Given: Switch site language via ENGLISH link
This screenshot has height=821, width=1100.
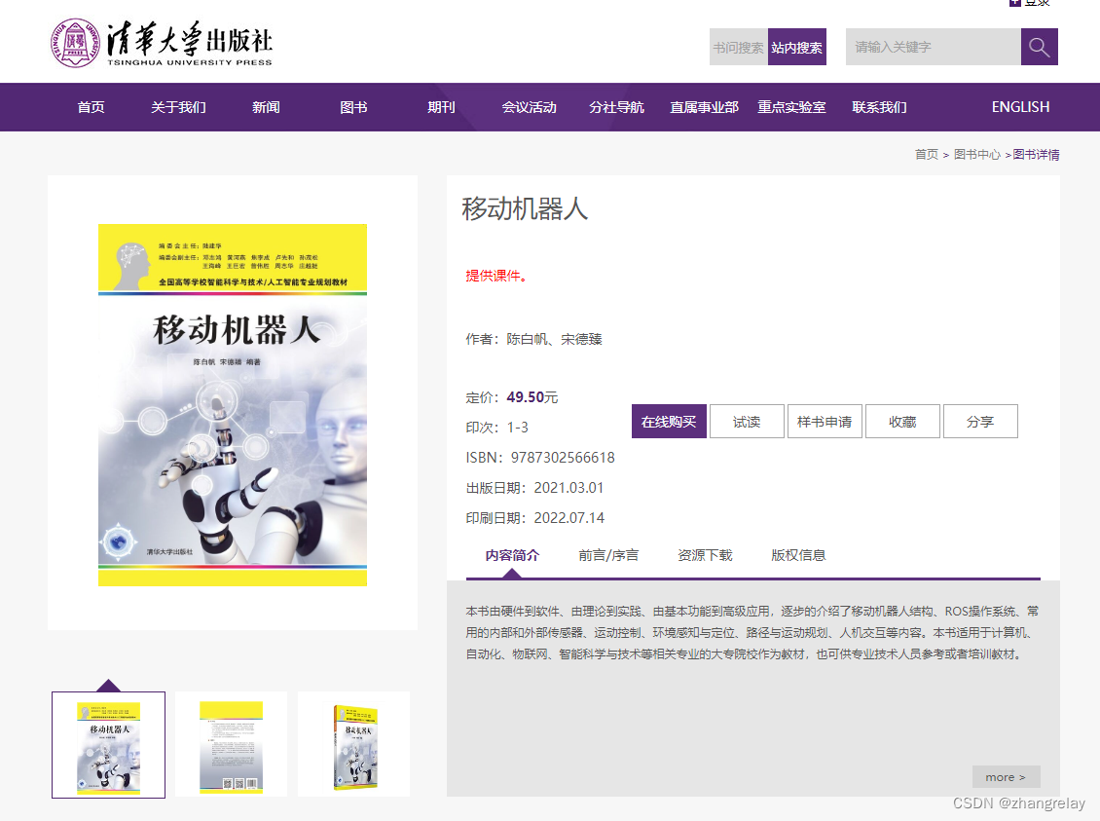Looking at the screenshot, I should click(x=1021, y=107).
